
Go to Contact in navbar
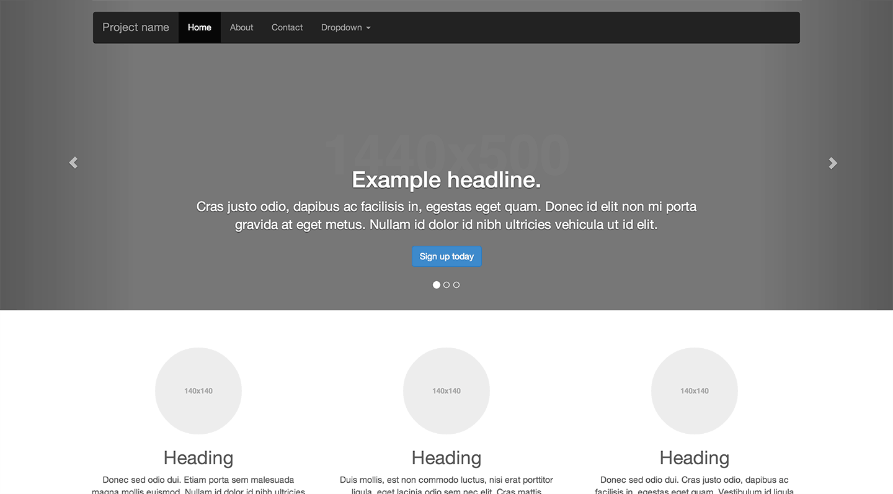click(287, 27)
